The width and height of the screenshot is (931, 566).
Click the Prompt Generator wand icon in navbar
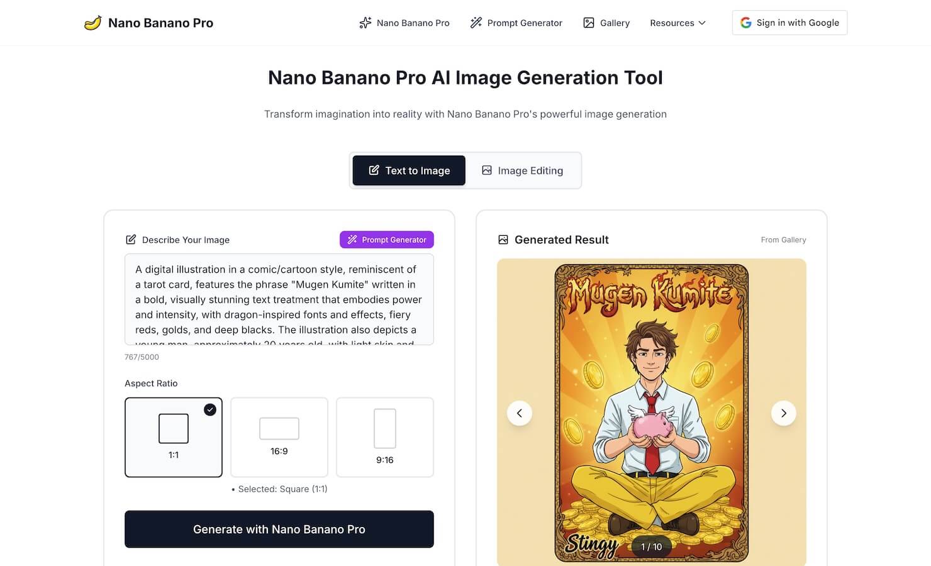click(x=476, y=23)
